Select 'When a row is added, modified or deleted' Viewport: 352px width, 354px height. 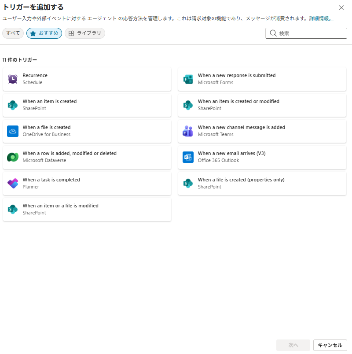point(70,153)
